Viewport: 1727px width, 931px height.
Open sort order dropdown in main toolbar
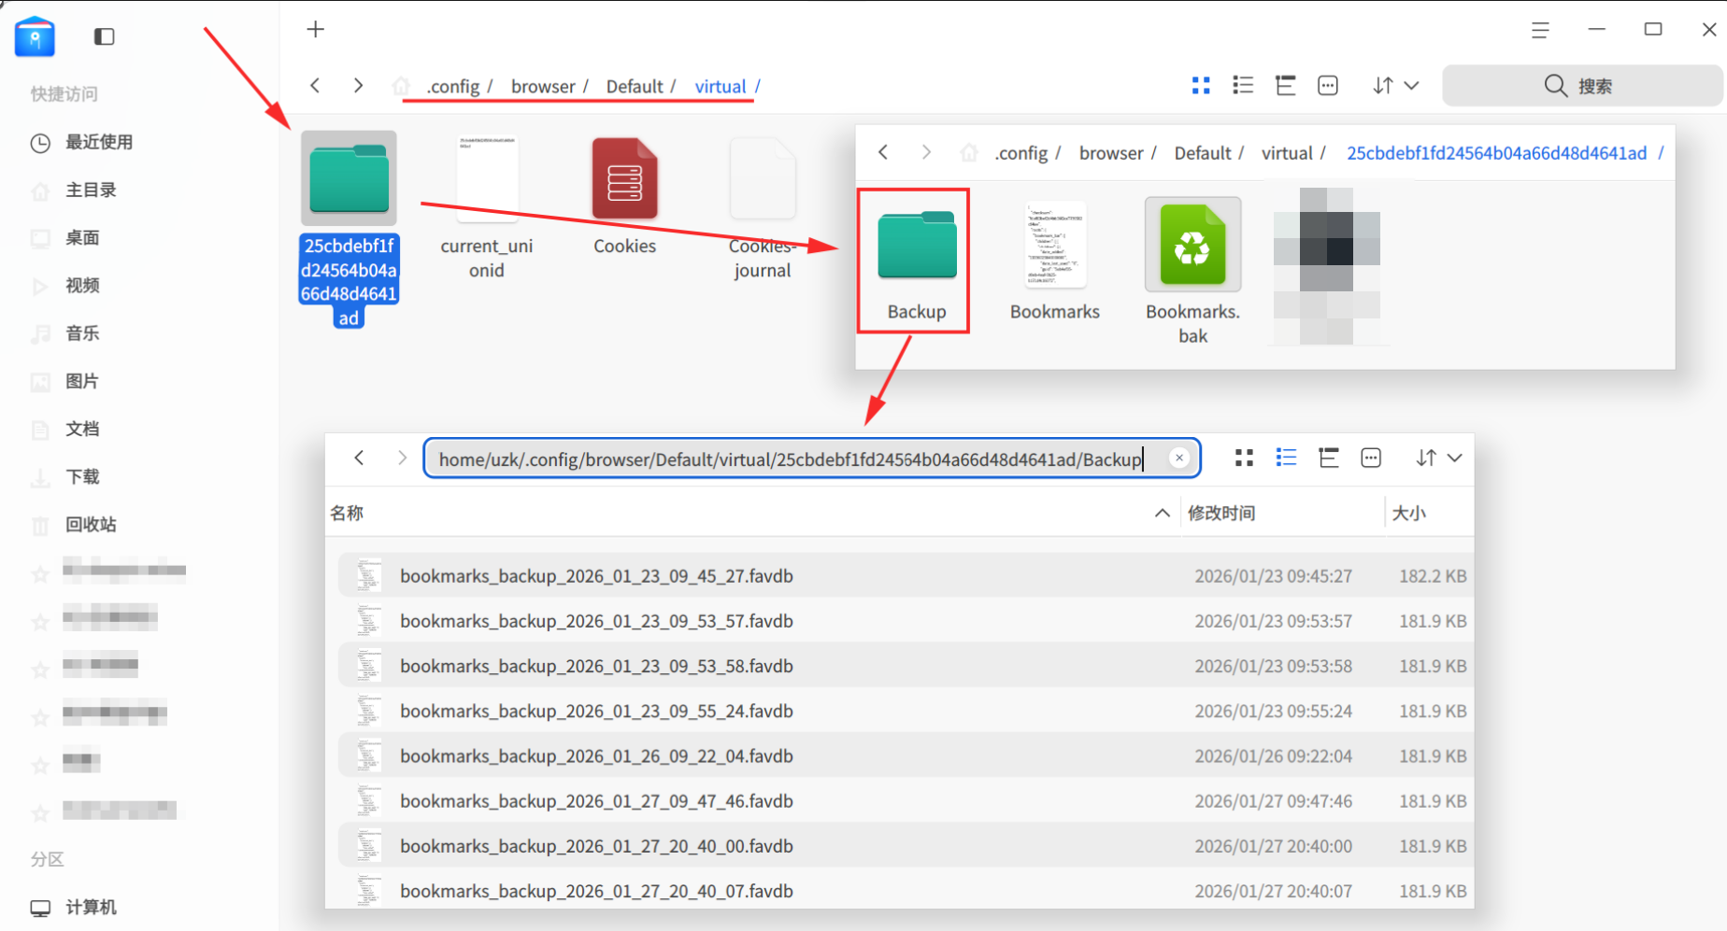coord(1396,86)
